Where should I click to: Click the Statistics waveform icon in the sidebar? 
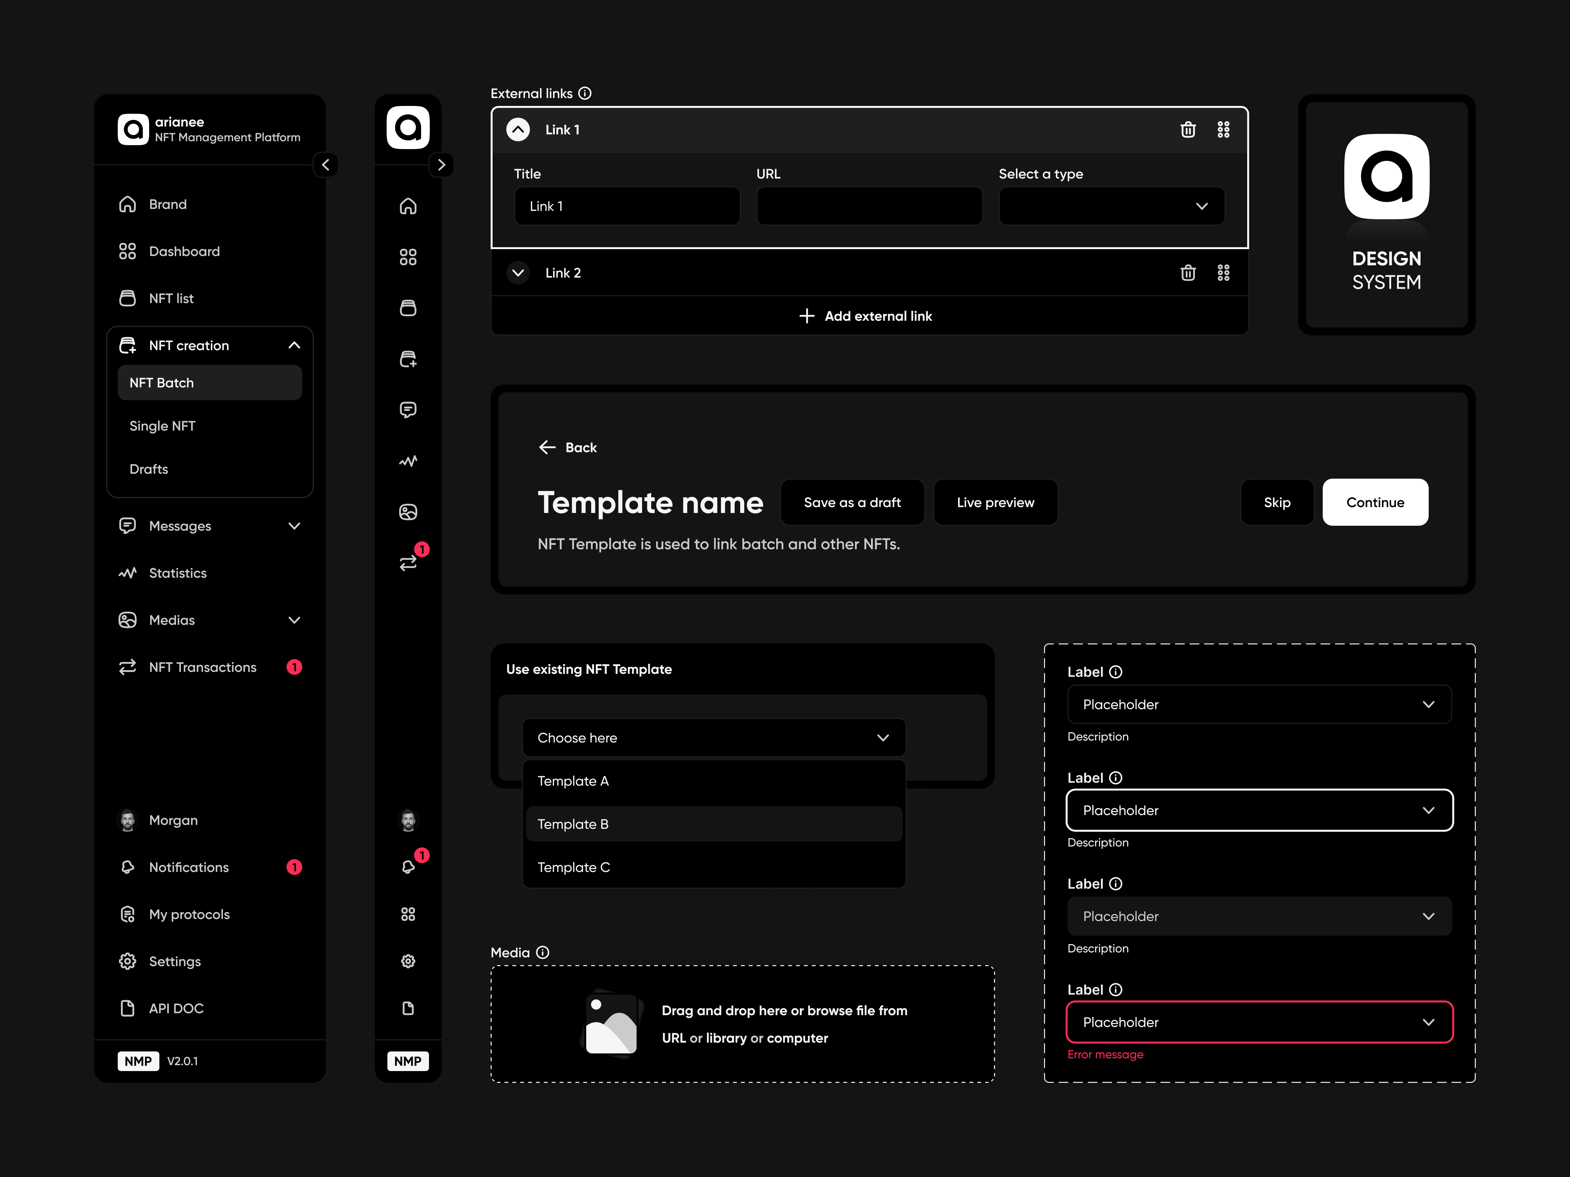128,572
